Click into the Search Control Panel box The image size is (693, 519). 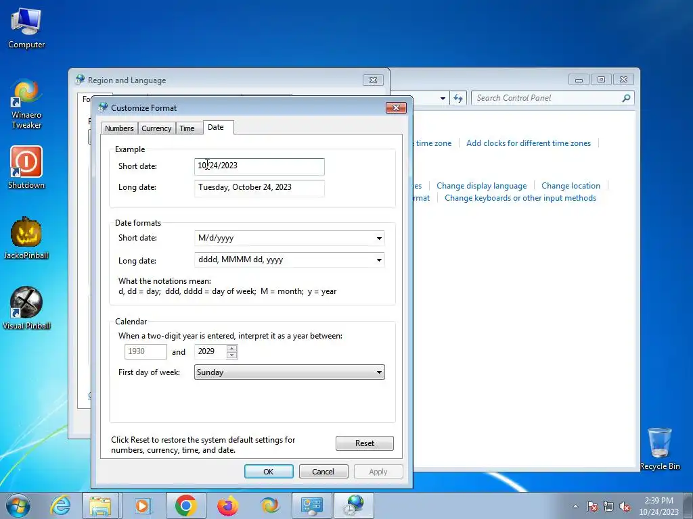pyautogui.click(x=547, y=98)
